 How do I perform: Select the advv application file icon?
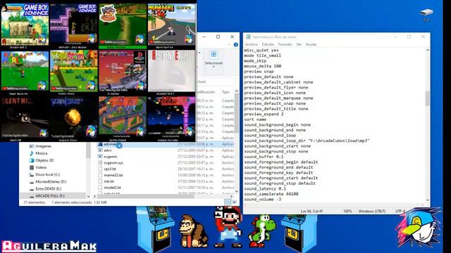coord(100,150)
